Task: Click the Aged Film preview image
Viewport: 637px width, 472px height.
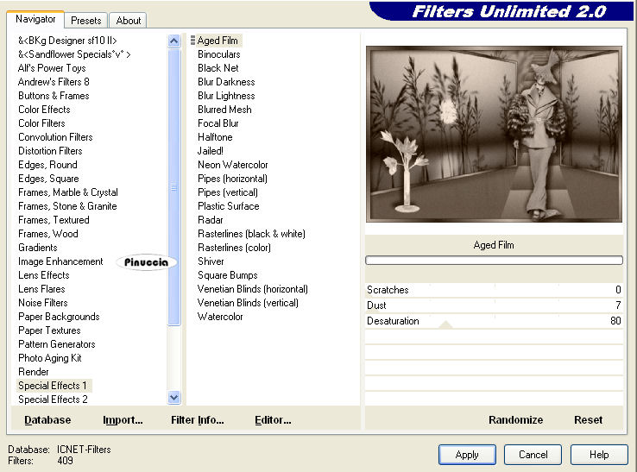Action: click(x=494, y=134)
